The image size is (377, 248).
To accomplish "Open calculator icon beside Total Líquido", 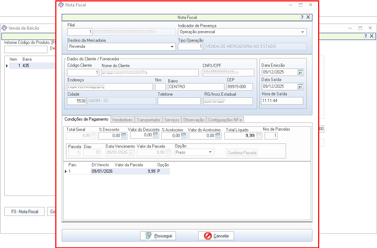I will (259, 136).
